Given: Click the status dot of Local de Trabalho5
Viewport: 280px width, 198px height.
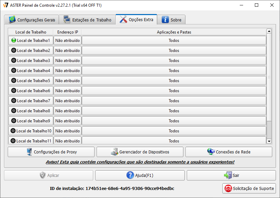Looking at the screenshot, I should [14, 80].
